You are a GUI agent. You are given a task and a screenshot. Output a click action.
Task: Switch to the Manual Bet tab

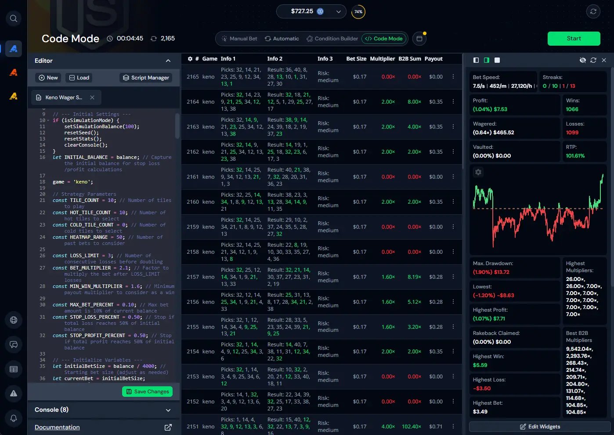[239, 39]
